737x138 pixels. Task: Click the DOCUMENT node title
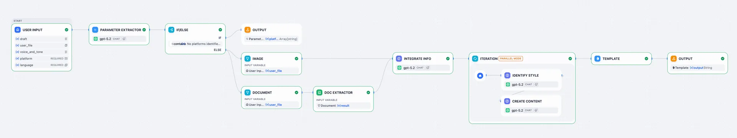tap(262, 93)
